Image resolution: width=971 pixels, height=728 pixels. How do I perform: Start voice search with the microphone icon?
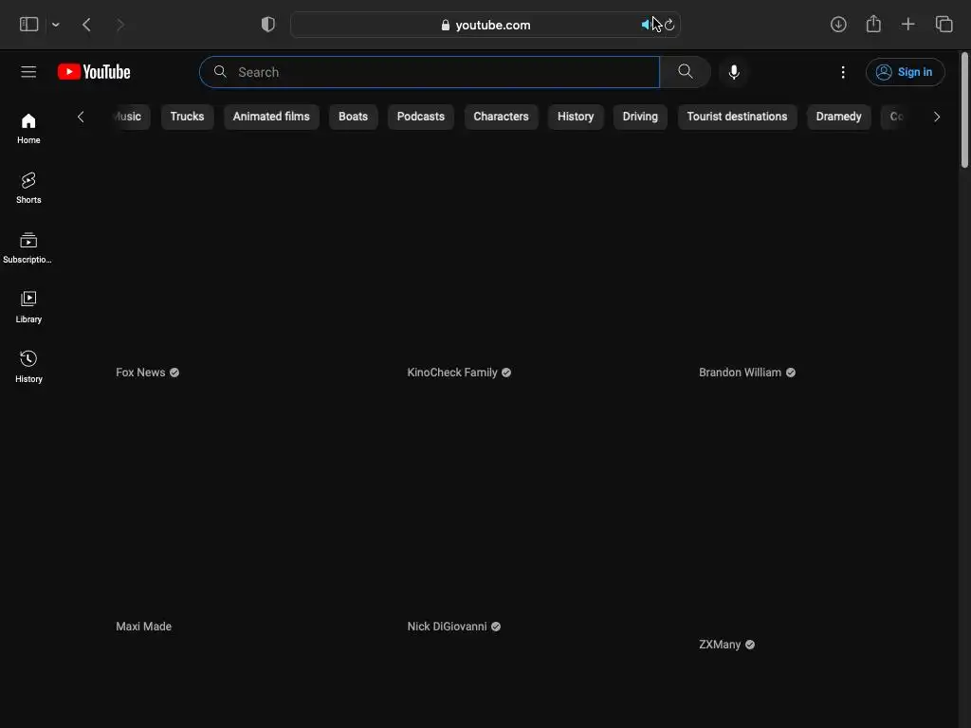coord(734,72)
